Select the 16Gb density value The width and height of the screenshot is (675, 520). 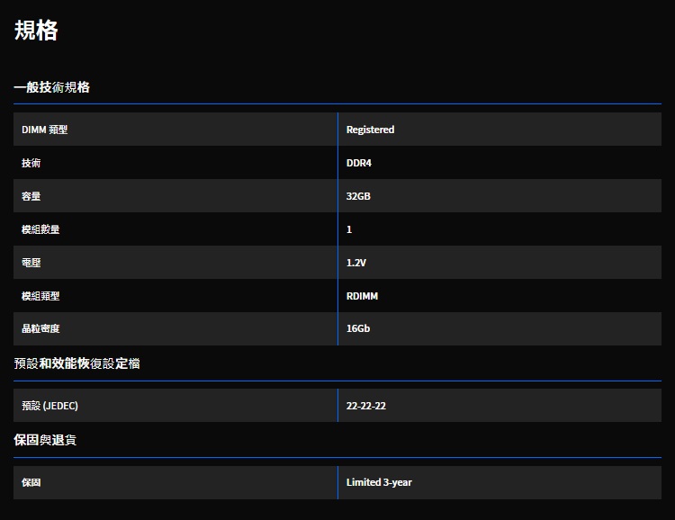pos(358,329)
